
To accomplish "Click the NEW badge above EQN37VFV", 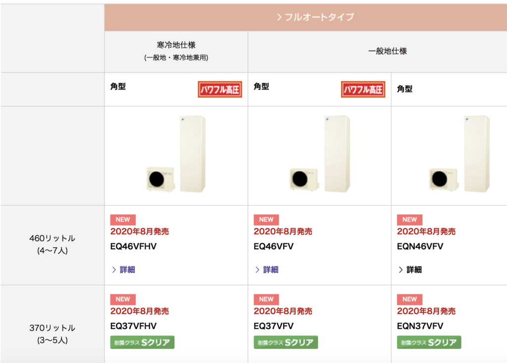I will 409,299.
